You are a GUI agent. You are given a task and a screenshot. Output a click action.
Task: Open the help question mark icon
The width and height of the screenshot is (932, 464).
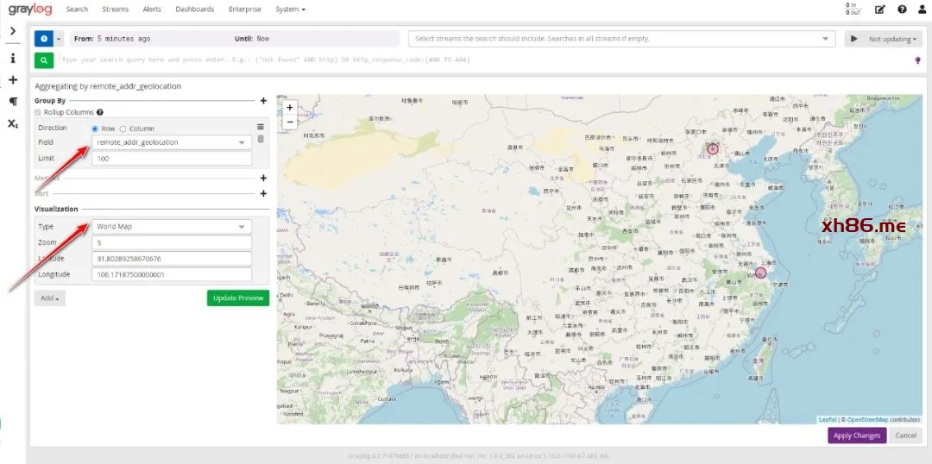pos(902,9)
